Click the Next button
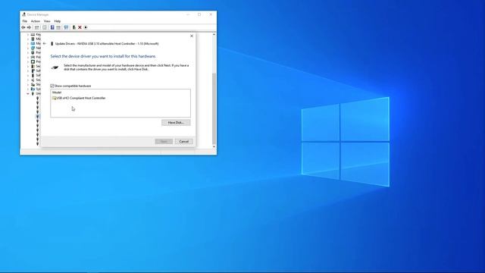Image resolution: width=485 pixels, height=273 pixels. 164,142
